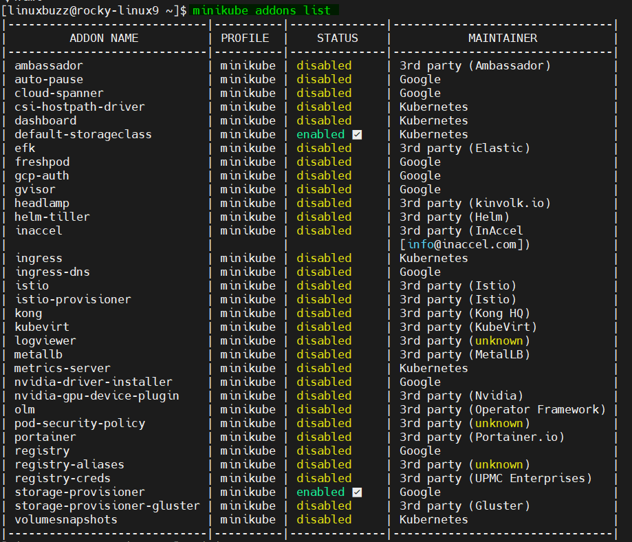Select the 'registry-aliases' addon name
This screenshot has height=542, width=632.
pos(69,464)
